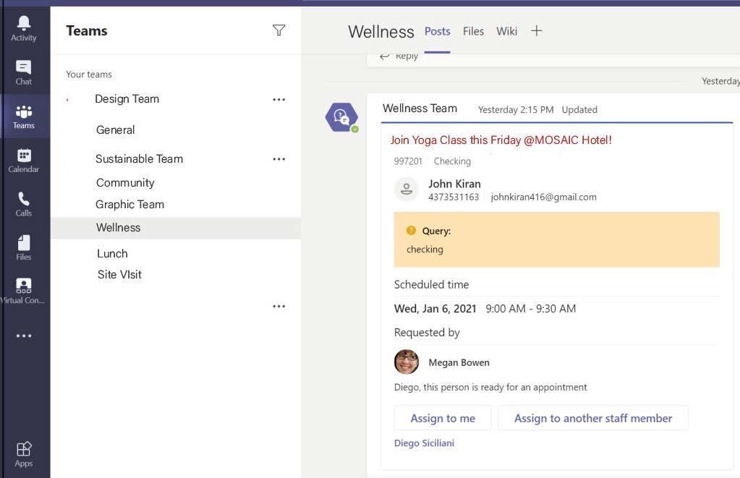Show more apps via sidebar ellipsis
This screenshot has height=478, width=740.
point(24,336)
